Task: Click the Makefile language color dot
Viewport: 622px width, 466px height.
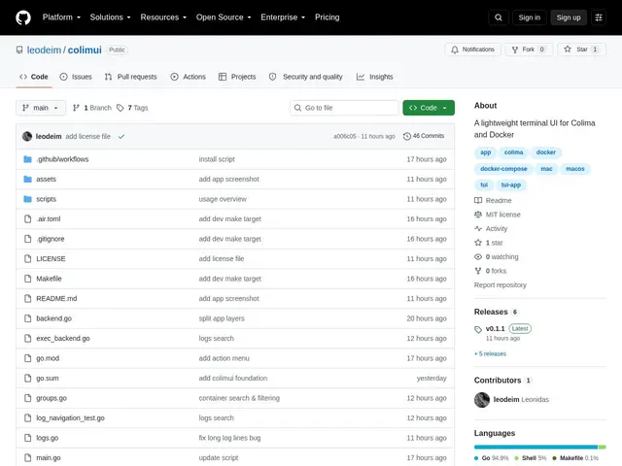Action: pos(554,458)
